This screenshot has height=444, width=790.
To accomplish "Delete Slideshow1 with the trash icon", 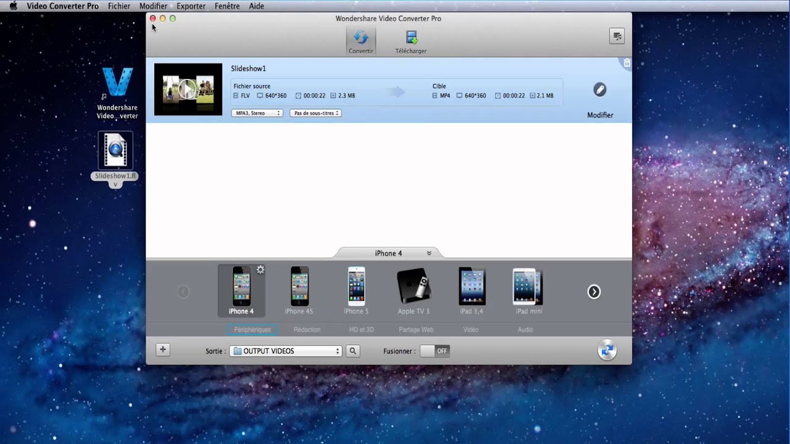I will [626, 63].
